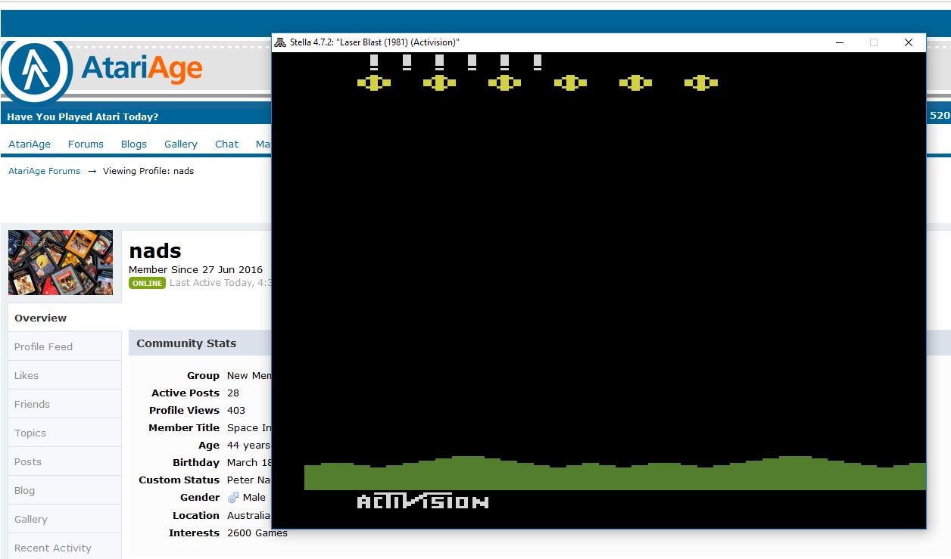Click the 'Viewing Profile: nads' breadcrumb text
The height and width of the screenshot is (559, 951).
point(148,171)
